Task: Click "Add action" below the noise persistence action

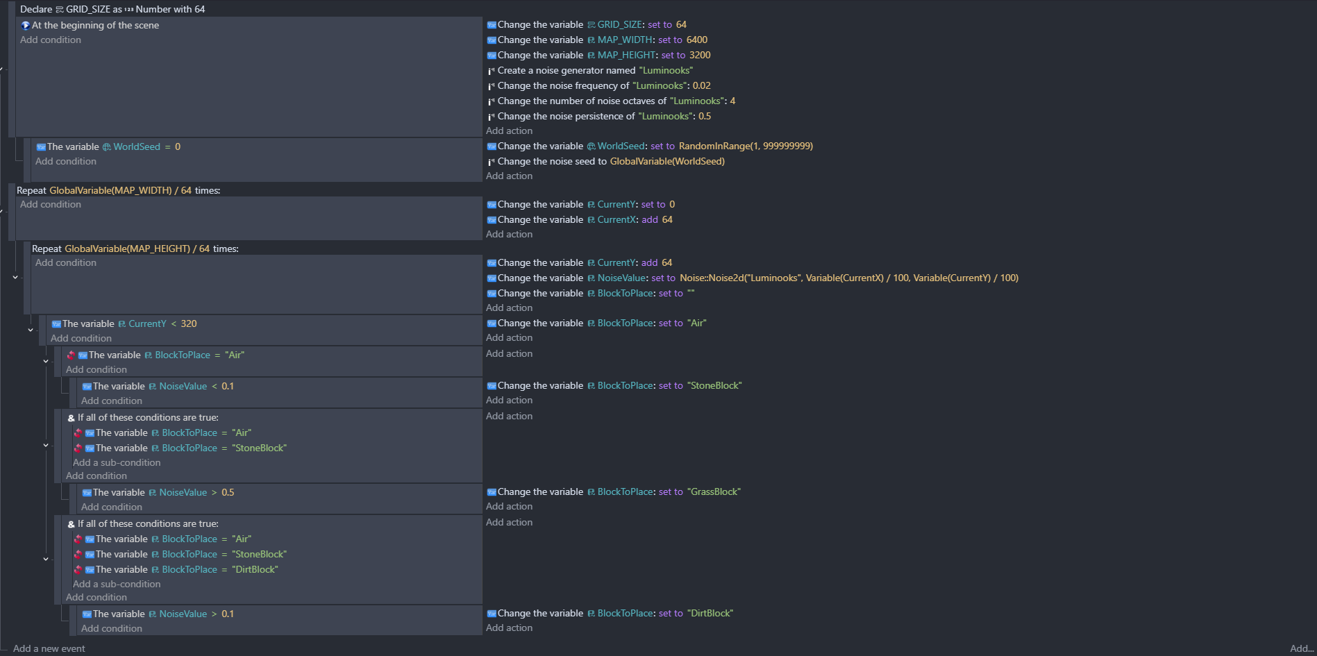Action: pos(509,131)
